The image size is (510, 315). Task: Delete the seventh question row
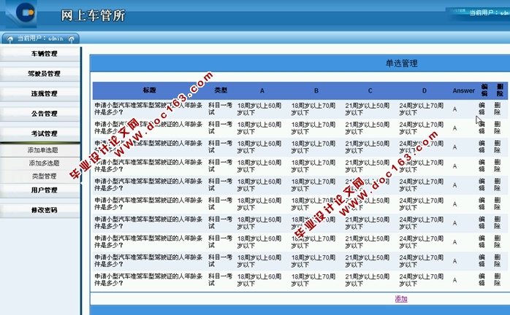(x=498, y=223)
